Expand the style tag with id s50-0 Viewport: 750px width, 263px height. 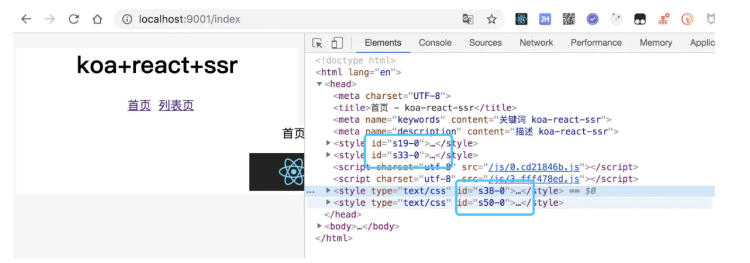click(328, 203)
